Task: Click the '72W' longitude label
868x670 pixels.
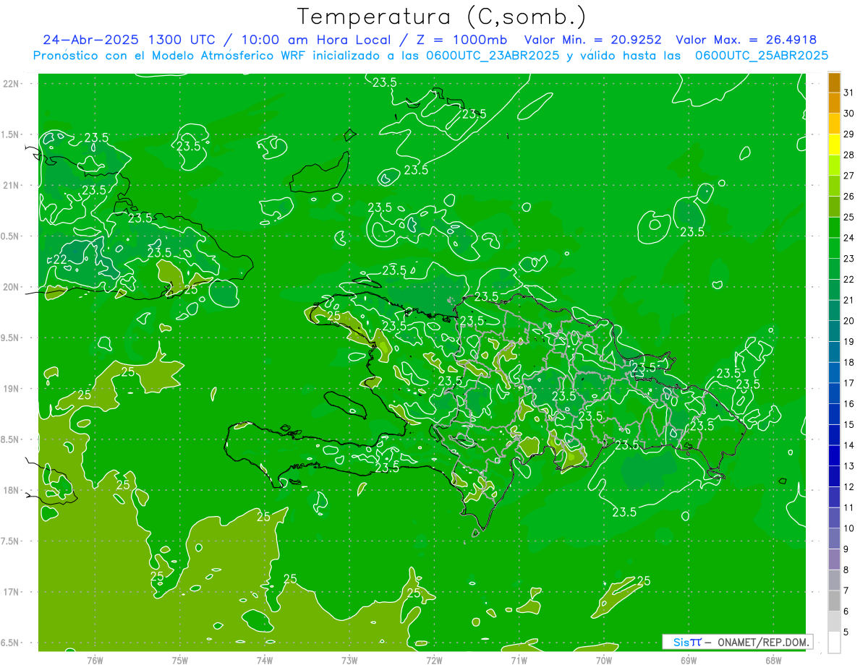Action: point(434,660)
